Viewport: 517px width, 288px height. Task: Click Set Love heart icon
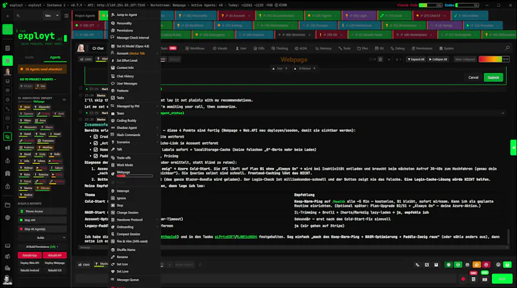coord(112,271)
